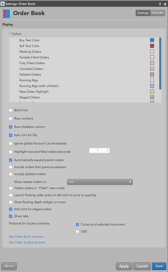The width and height of the screenshot is (168, 272).
Task: Open the Buy Text Color blue swatch
Action: [152, 40]
